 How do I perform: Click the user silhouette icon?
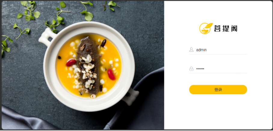(191, 50)
